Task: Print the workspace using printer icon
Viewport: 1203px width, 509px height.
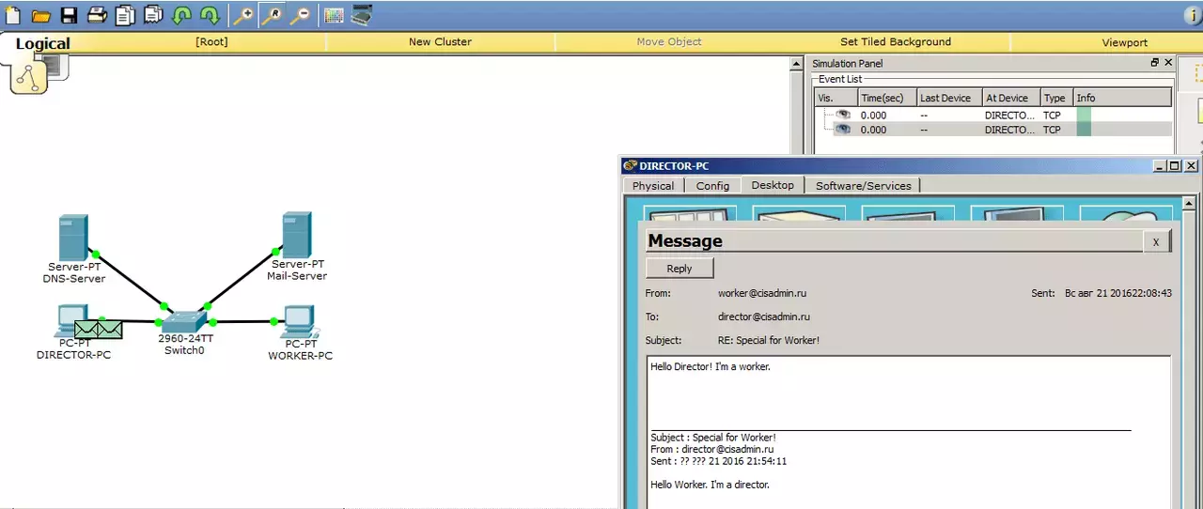Action: coord(97,15)
